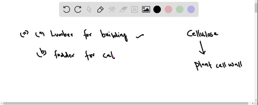Image resolution: width=258 pixels, height=105 pixels.
Task: Switch ink to the red color
Action: (168, 10)
